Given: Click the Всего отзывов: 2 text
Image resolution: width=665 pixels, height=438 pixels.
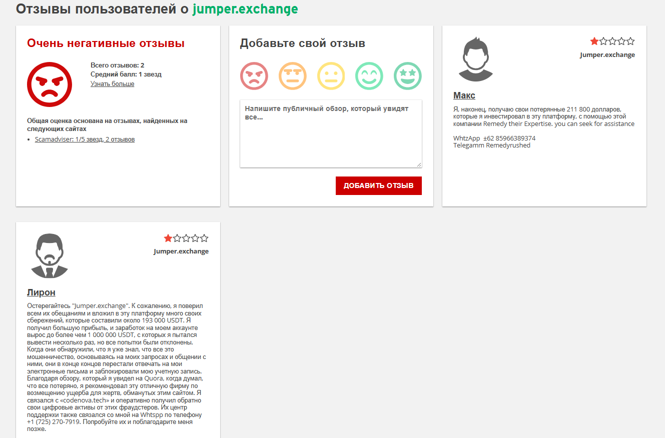Looking at the screenshot, I should click(118, 65).
